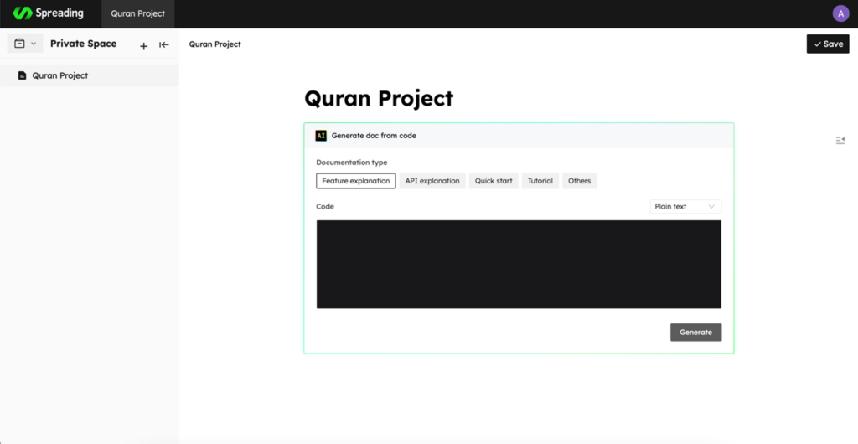Switch to the Quran Project tab
Image resolution: width=858 pixels, height=444 pixels.
click(x=138, y=13)
